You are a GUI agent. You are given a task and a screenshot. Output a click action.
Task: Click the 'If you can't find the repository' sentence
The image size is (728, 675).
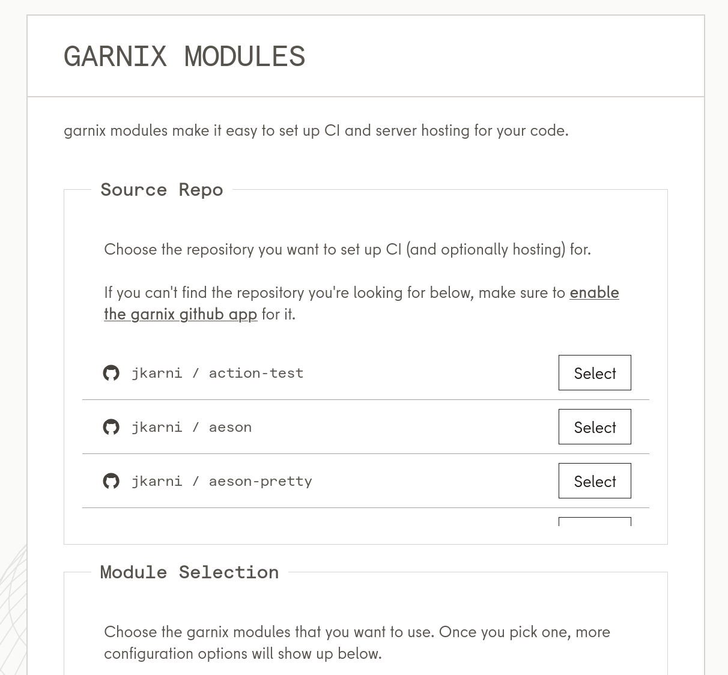coord(335,292)
